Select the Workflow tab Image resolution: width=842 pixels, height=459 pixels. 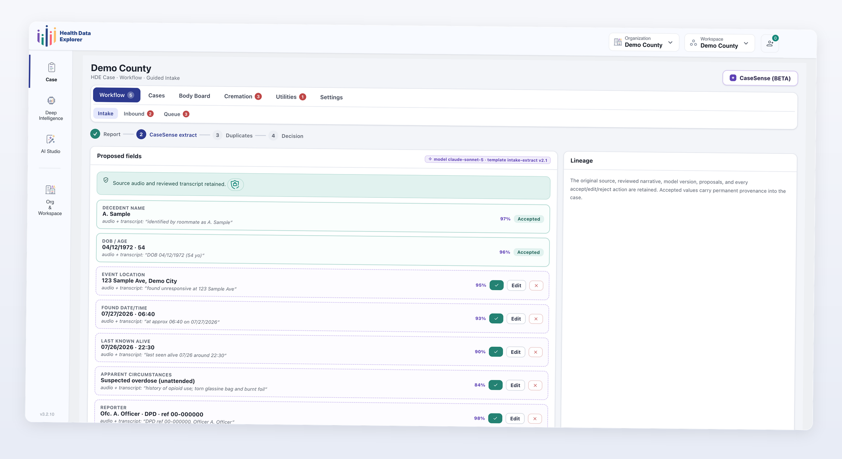[x=116, y=95]
